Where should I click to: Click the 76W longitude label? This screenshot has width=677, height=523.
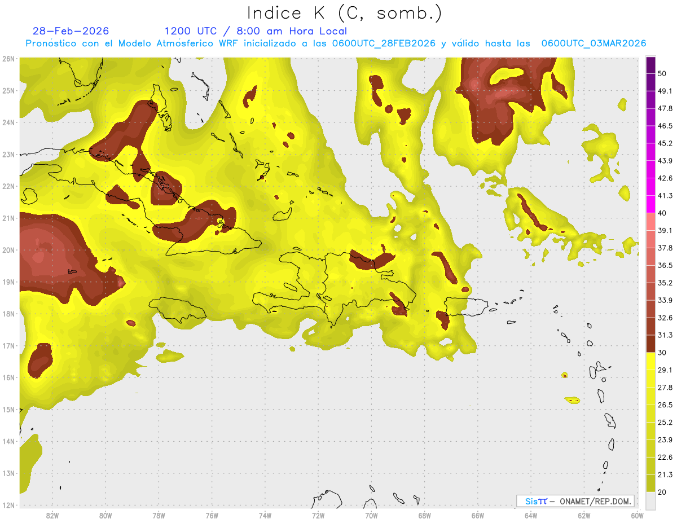point(212,515)
